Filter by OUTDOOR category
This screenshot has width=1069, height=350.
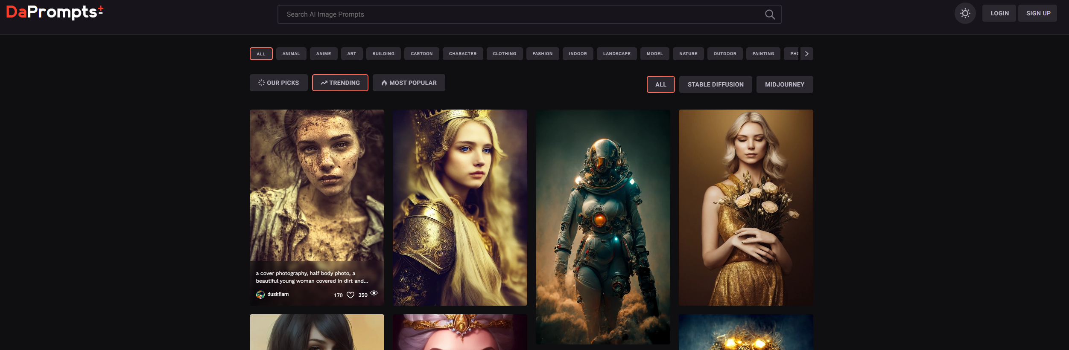pyautogui.click(x=725, y=54)
